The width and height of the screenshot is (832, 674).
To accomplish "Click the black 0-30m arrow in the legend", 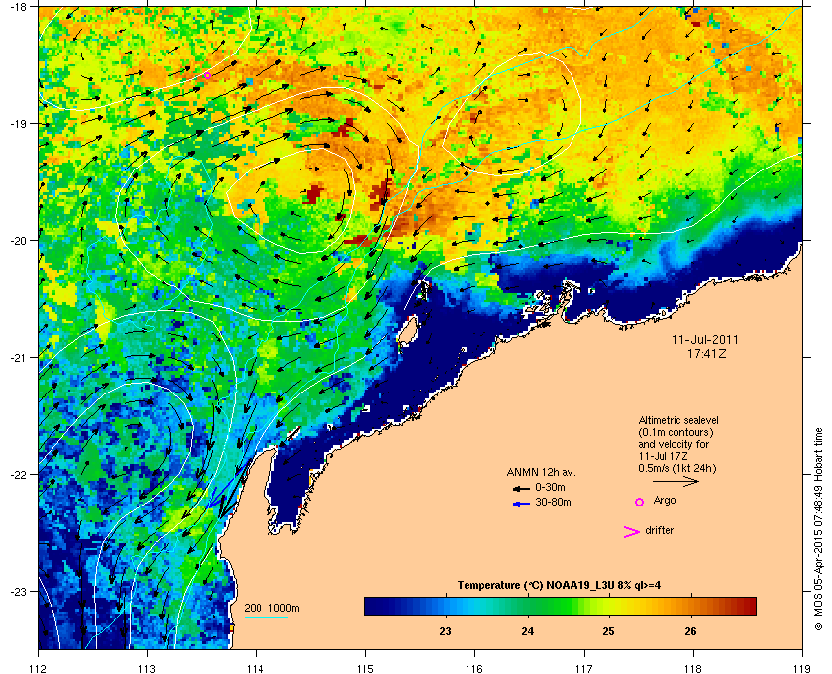I will point(521,488).
